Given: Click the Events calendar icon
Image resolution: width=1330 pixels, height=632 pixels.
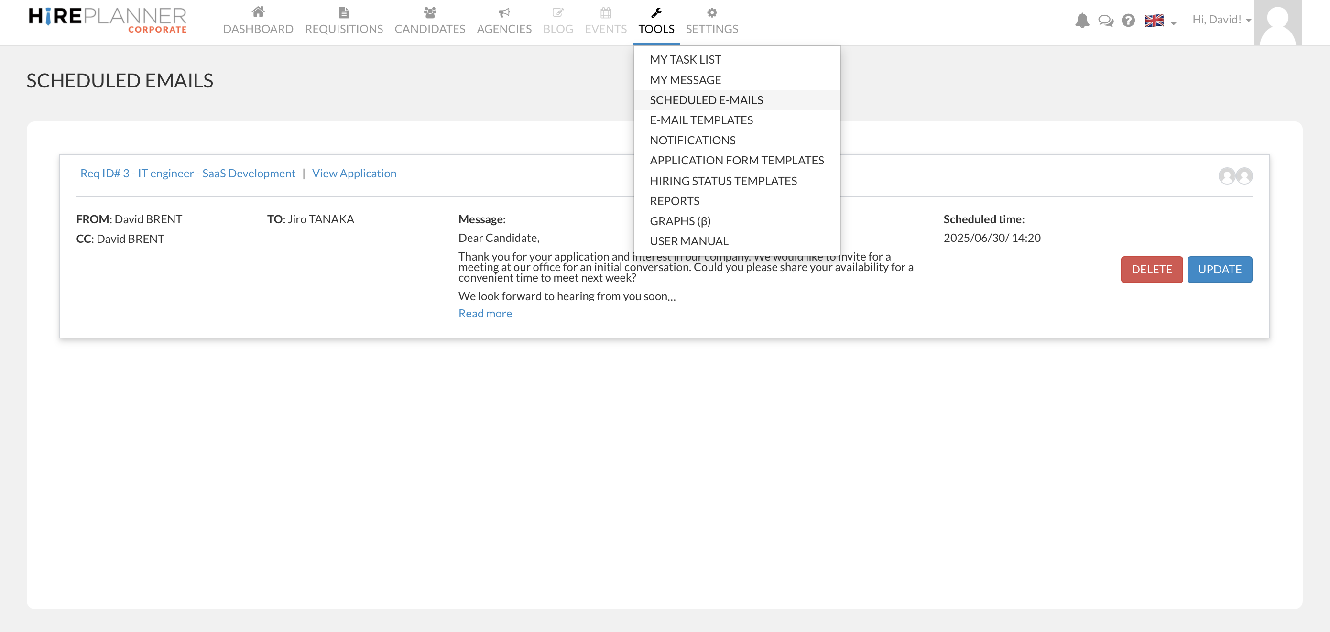Looking at the screenshot, I should [605, 12].
